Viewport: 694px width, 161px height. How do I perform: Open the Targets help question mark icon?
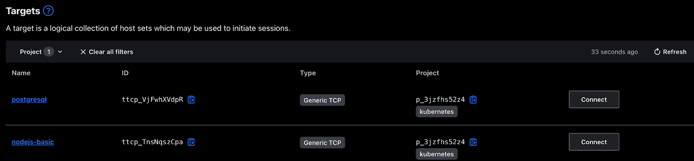click(x=48, y=11)
